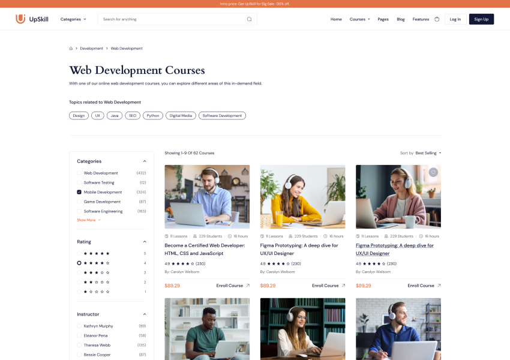This screenshot has height=360, width=510.
Task: Click arrow icon beside second Enroll Course
Action: (343, 286)
